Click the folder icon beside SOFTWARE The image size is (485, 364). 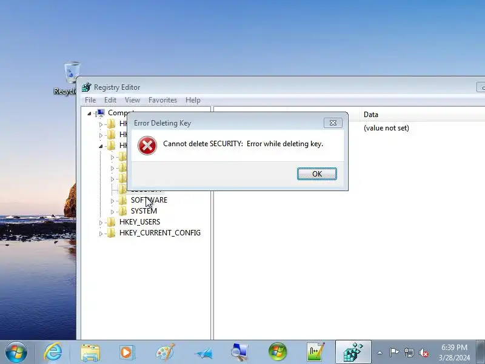[123, 200]
